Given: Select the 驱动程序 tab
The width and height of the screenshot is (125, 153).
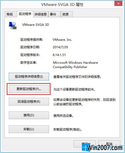Looking at the screenshot, I should tap(25, 14).
